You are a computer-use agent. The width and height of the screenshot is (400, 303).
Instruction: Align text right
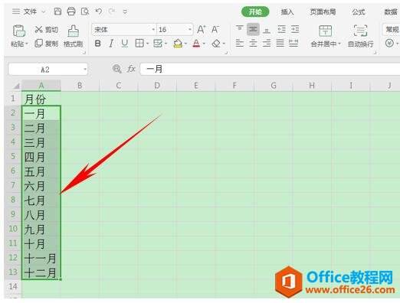tap(267, 43)
